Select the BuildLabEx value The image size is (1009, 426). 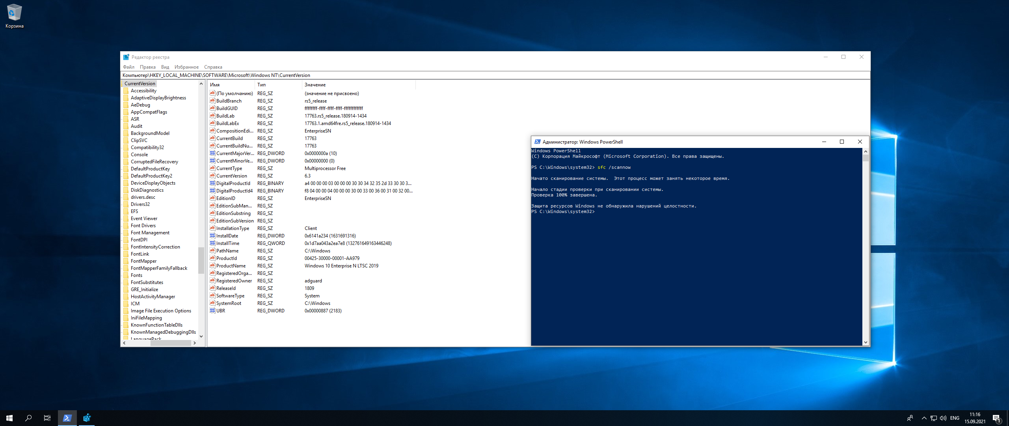pos(227,123)
